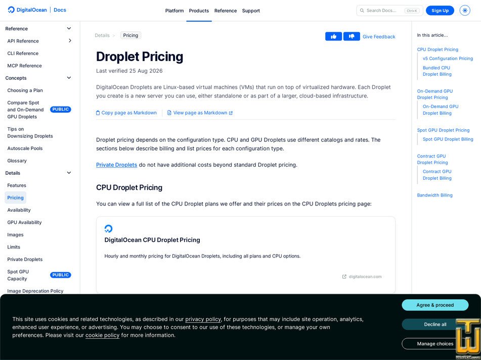Click the API Reference sidebar item
The image size is (481, 360).
[x=23, y=41]
